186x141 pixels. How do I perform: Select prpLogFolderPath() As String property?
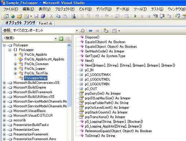click(x=107, y=103)
